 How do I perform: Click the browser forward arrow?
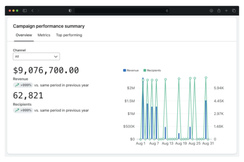38,11
